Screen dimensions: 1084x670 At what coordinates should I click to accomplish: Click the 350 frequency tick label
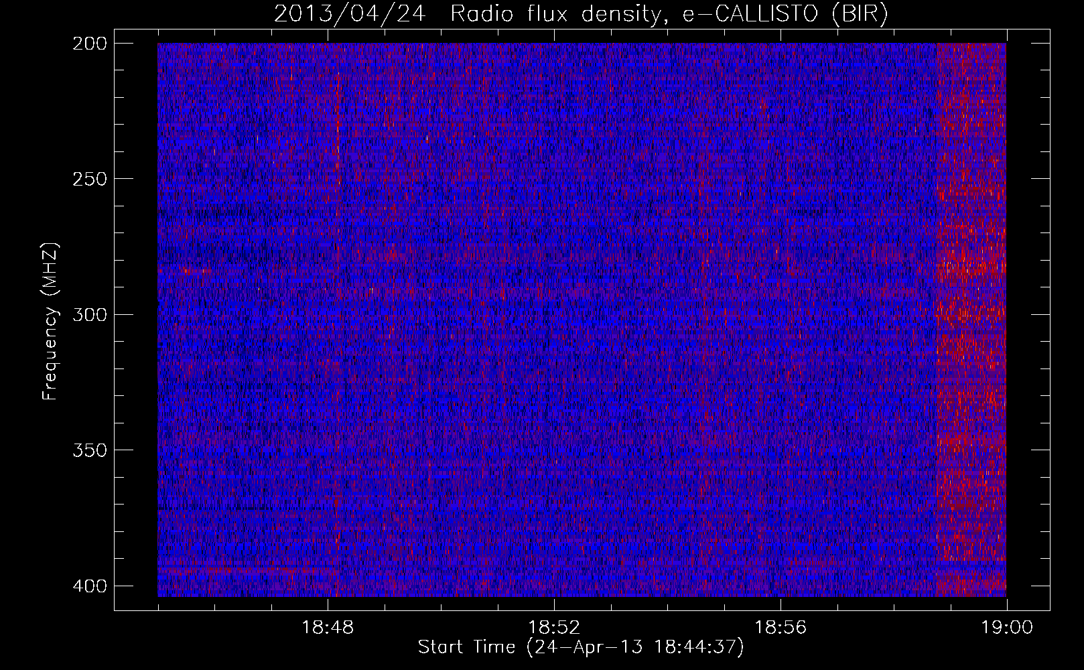[89, 450]
